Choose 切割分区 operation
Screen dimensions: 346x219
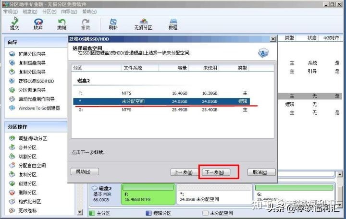pyautogui.click(x=27, y=157)
